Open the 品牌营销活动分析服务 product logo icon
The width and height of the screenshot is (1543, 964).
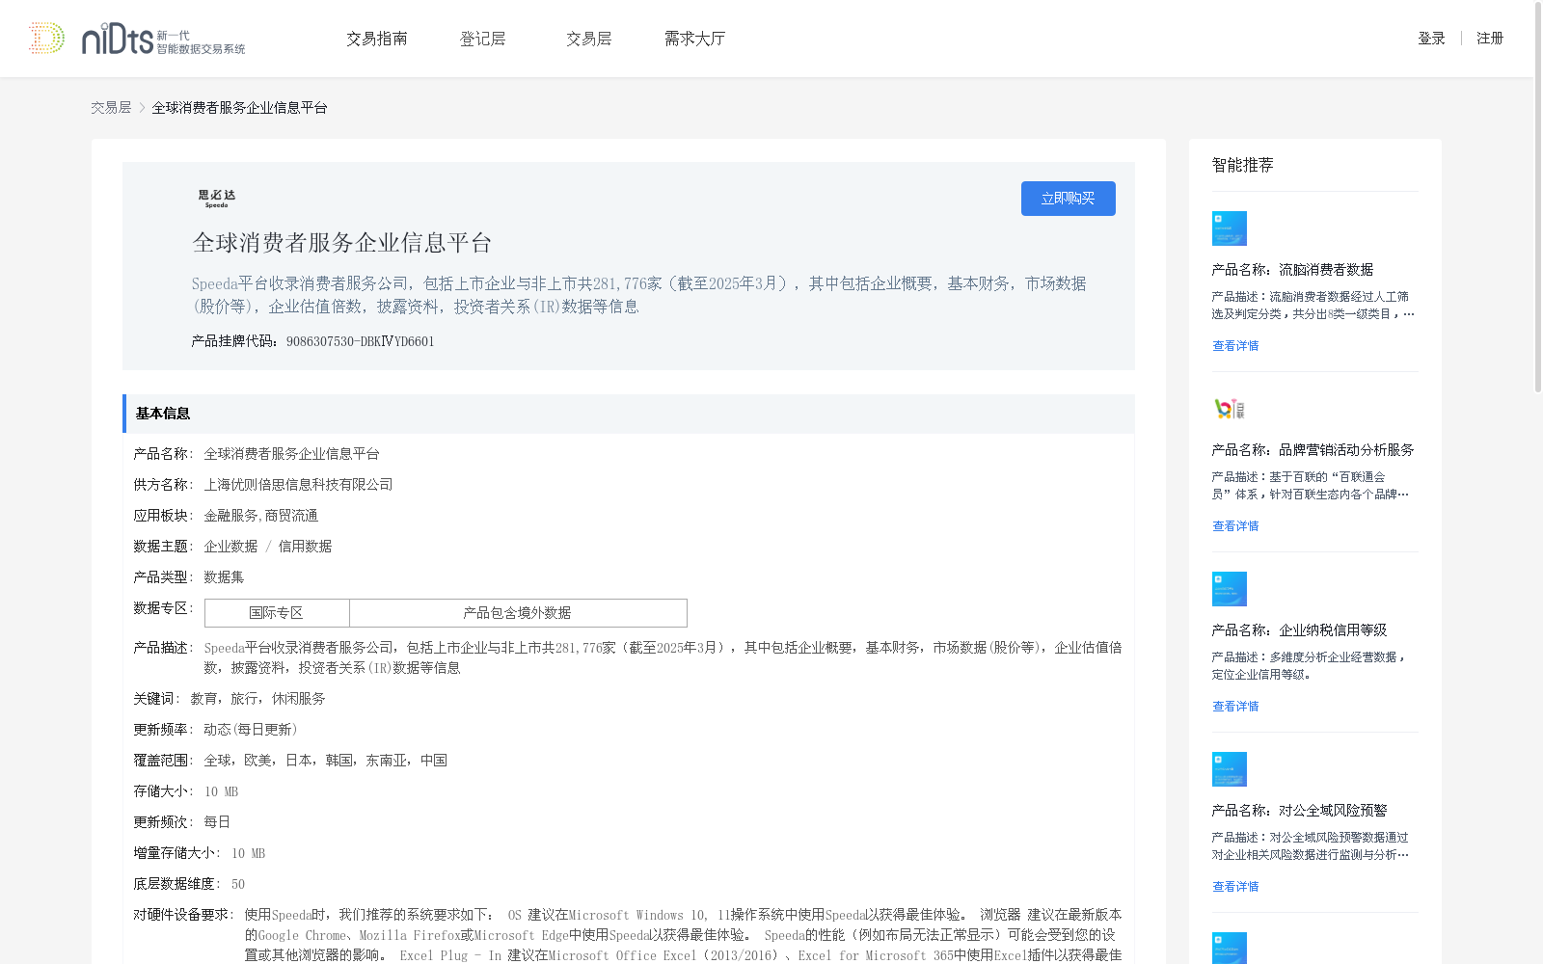pyautogui.click(x=1230, y=409)
